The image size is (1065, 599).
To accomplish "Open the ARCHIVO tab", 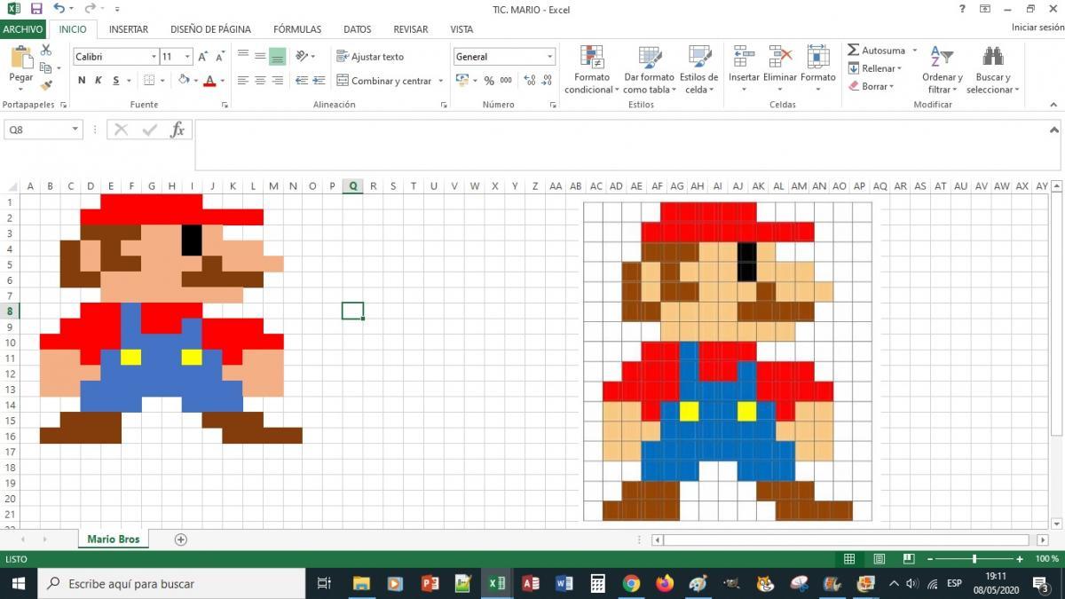I will click(x=22, y=29).
